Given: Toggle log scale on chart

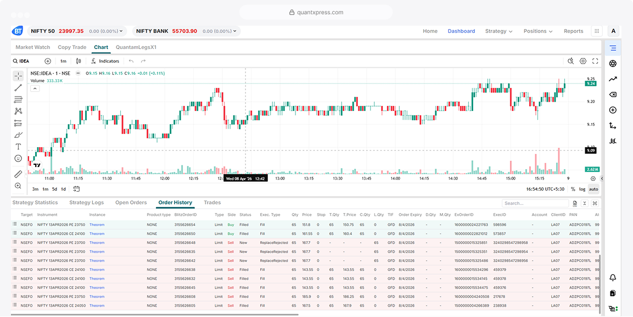Looking at the screenshot, I should pyautogui.click(x=582, y=189).
